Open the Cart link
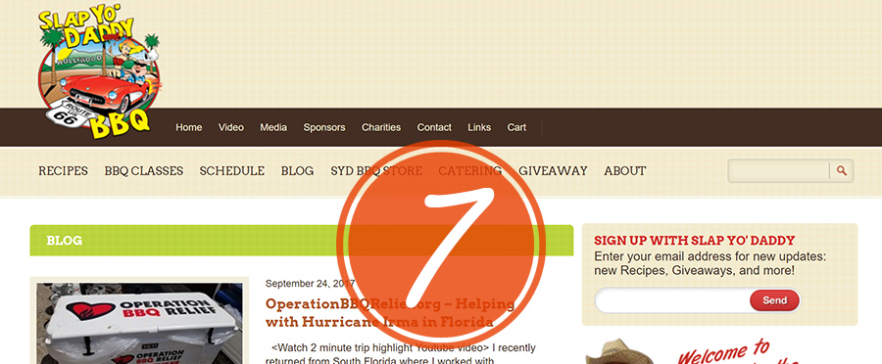Viewport: 882px width, 364px height. click(x=516, y=127)
